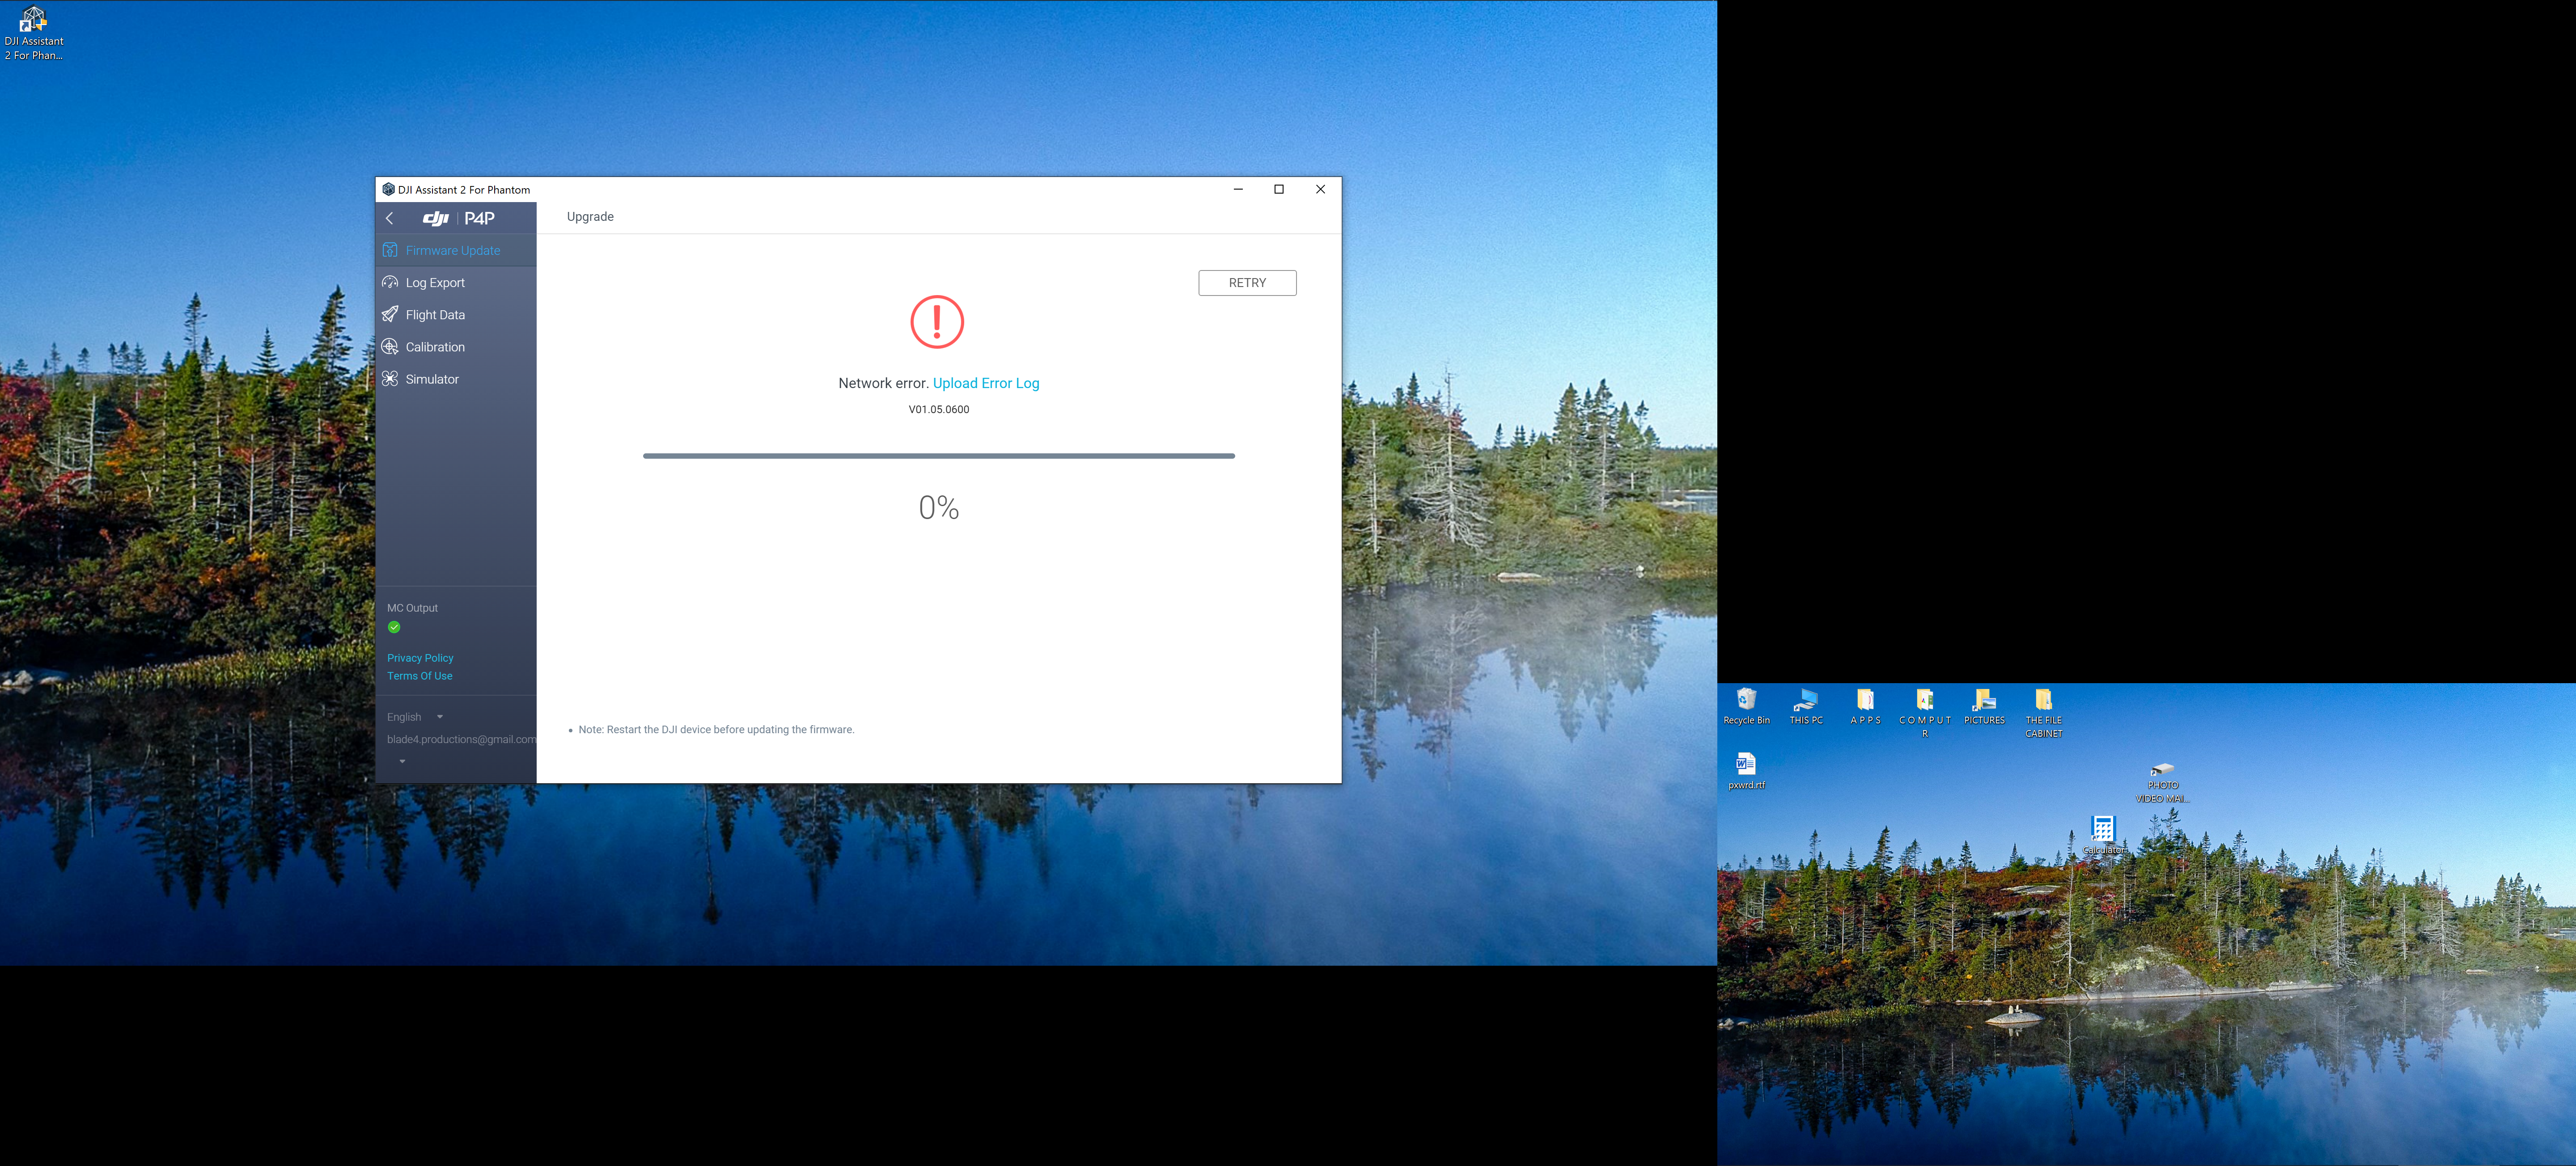Click the Upgrade heading text
2576x1166 pixels.
coord(590,217)
